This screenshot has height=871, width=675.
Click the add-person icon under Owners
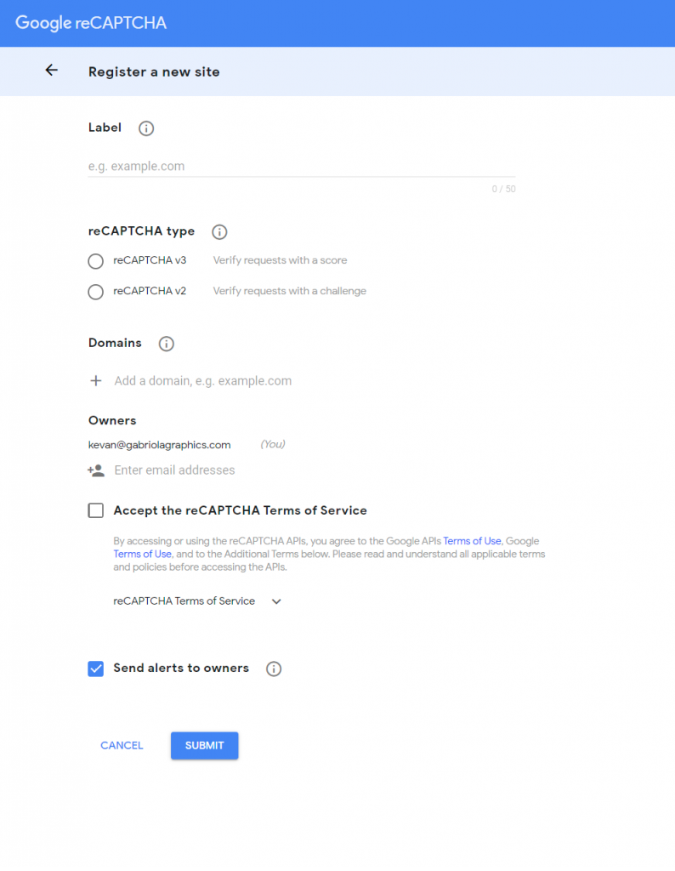[x=96, y=470]
